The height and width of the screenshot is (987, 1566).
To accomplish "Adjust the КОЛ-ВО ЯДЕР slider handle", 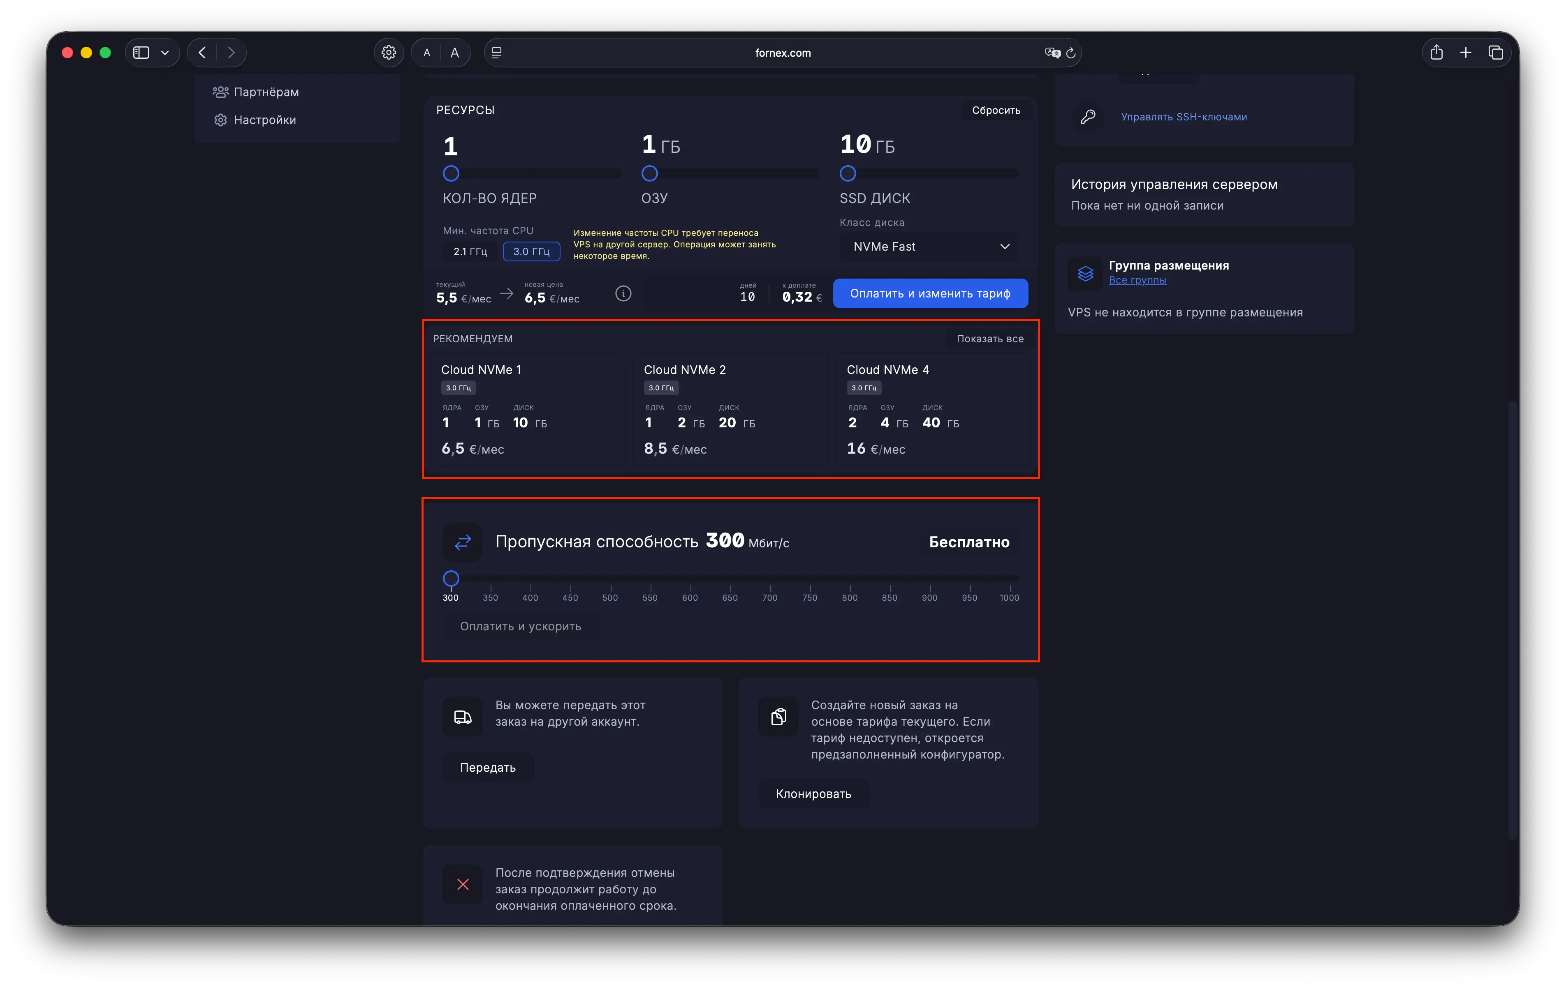I will coord(451,173).
